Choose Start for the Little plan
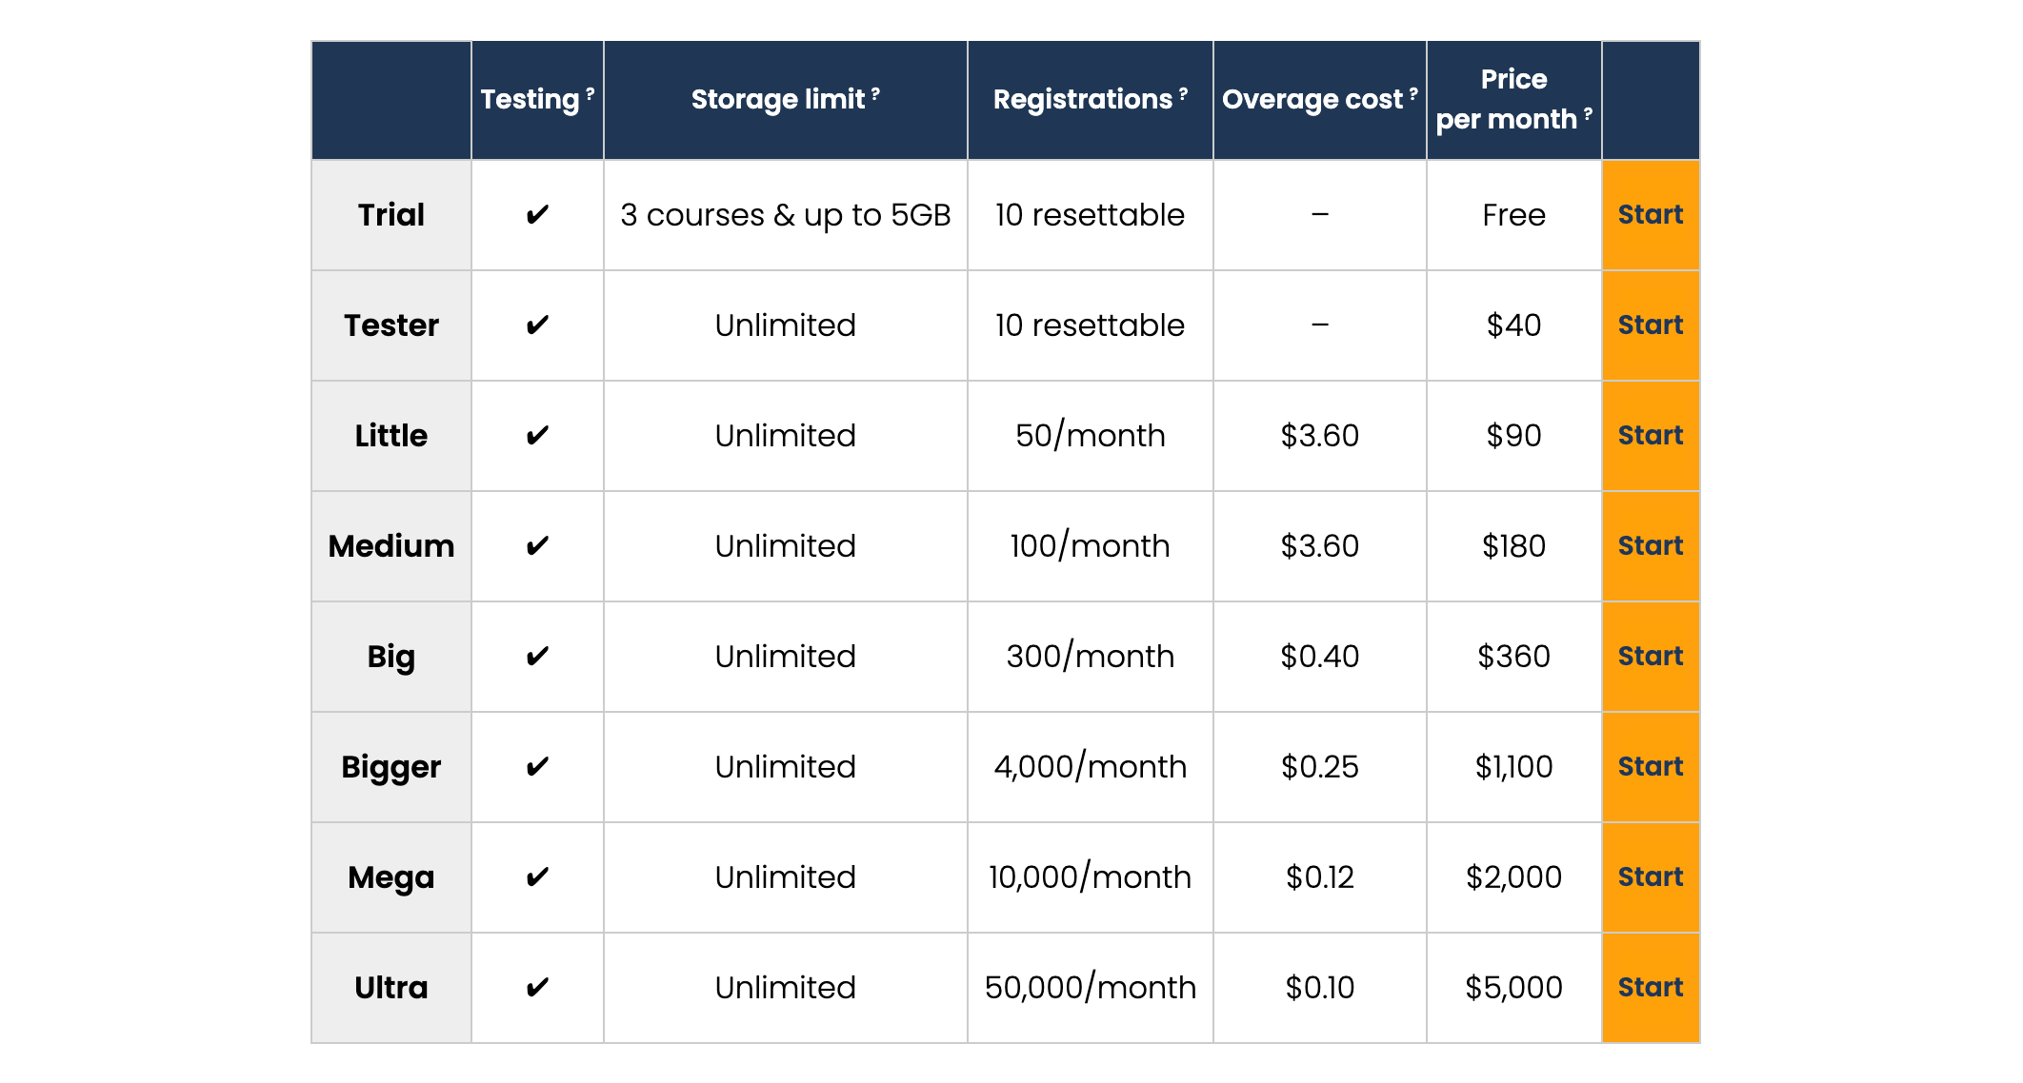 [1651, 436]
